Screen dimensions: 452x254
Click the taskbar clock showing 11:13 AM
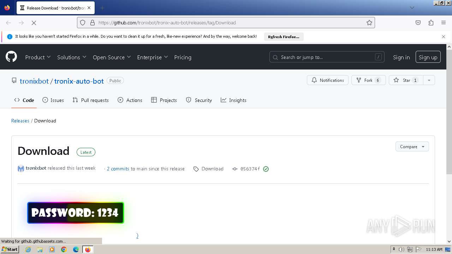click(434, 249)
